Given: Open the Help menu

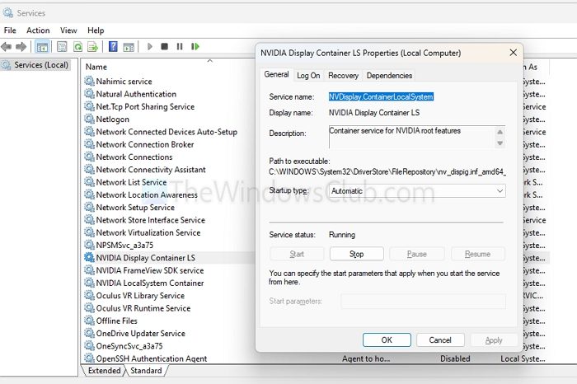Looking at the screenshot, I should (96, 30).
